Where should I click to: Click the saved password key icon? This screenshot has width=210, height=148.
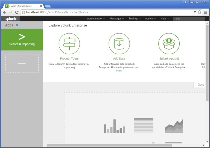click(195, 12)
